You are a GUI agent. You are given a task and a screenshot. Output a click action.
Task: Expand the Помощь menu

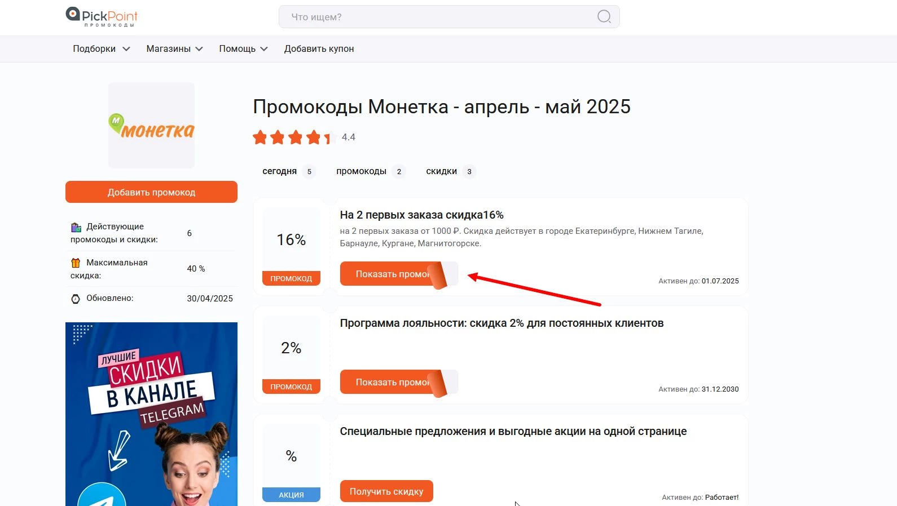tap(243, 49)
